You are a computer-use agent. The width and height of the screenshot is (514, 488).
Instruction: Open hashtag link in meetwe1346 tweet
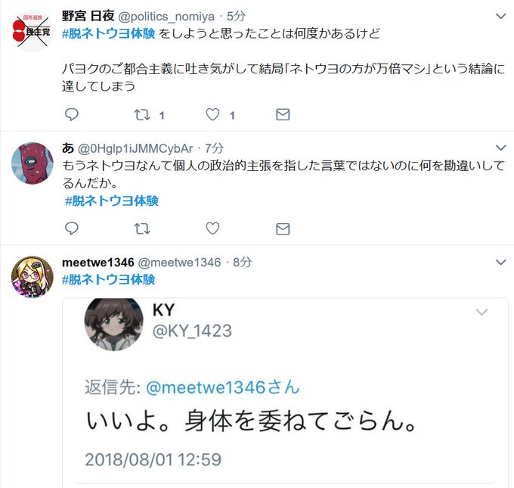coord(109,280)
